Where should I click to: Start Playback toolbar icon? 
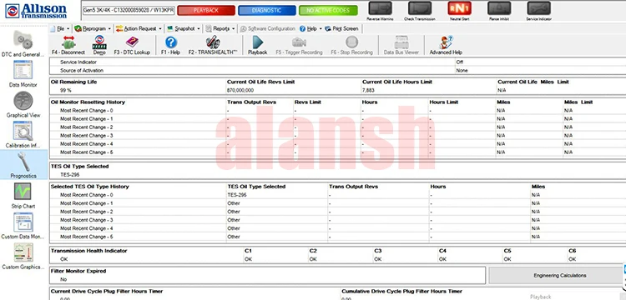258,42
